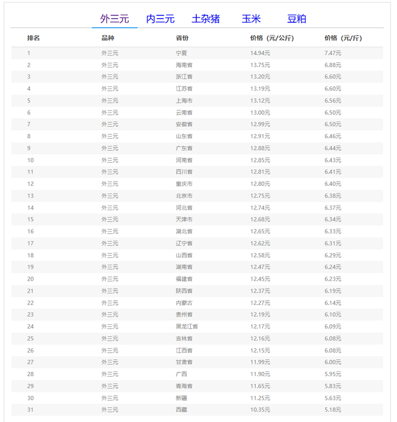The height and width of the screenshot is (422, 397).
Task: Select province cell 宁夏
Action: (181, 53)
